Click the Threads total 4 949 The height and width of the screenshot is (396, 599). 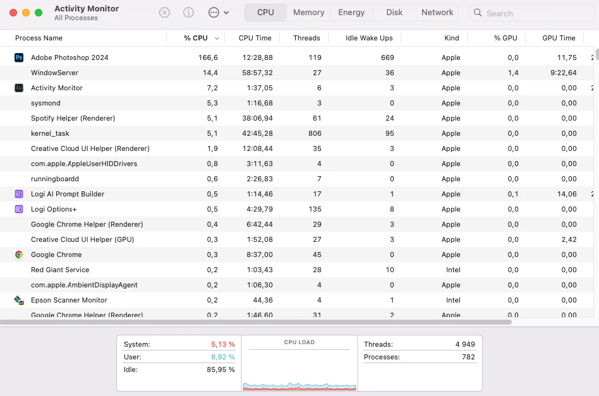click(465, 344)
